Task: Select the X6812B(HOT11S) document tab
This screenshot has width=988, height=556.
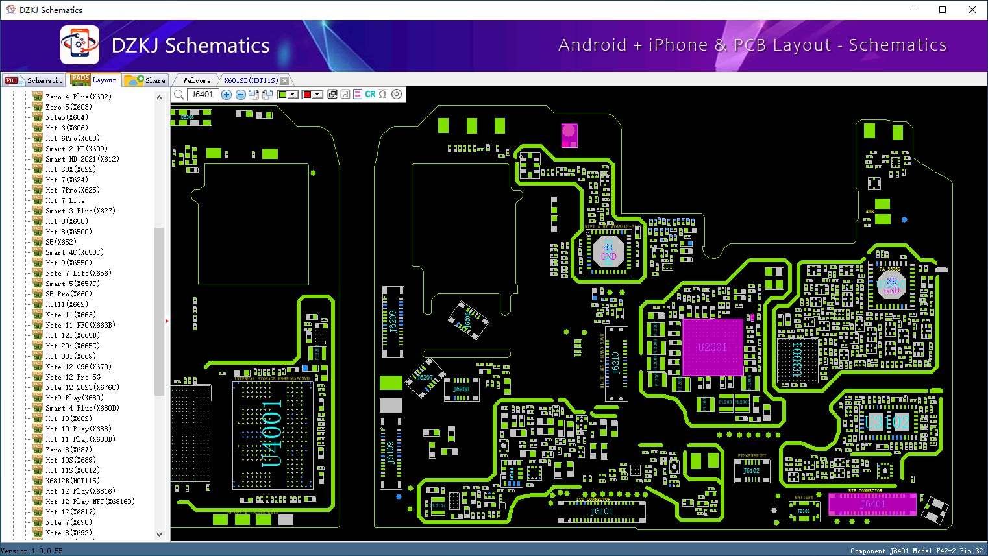Action: click(251, 80)
